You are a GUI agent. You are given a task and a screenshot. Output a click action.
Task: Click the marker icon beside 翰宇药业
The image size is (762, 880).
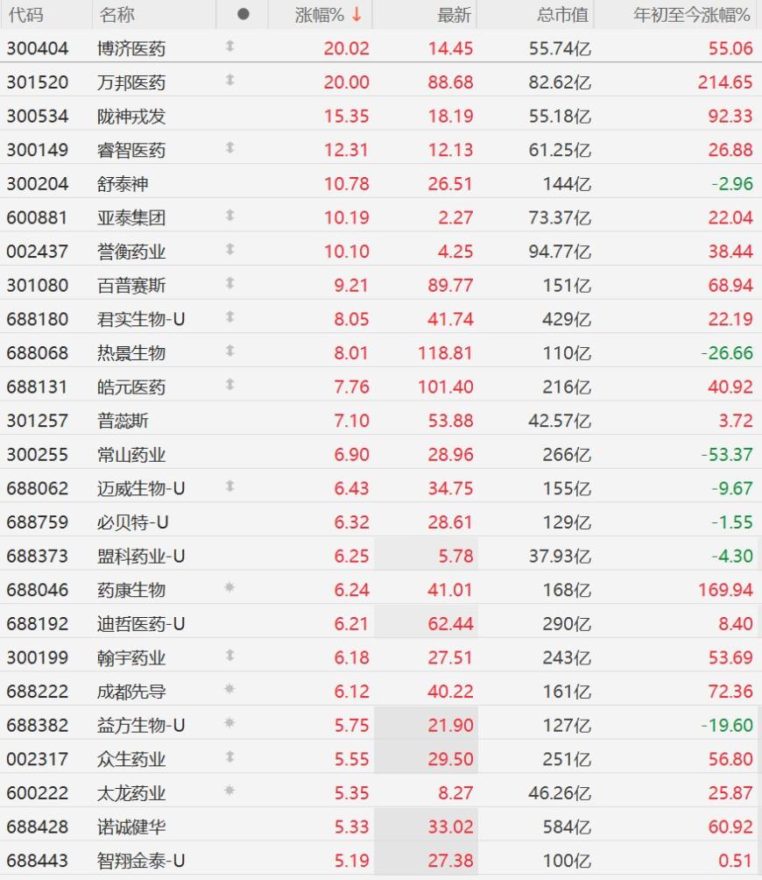(x=229, y=656)
